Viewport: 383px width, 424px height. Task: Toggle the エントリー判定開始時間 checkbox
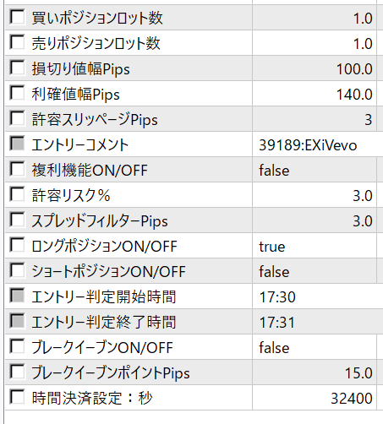click(x=17, y=296)
